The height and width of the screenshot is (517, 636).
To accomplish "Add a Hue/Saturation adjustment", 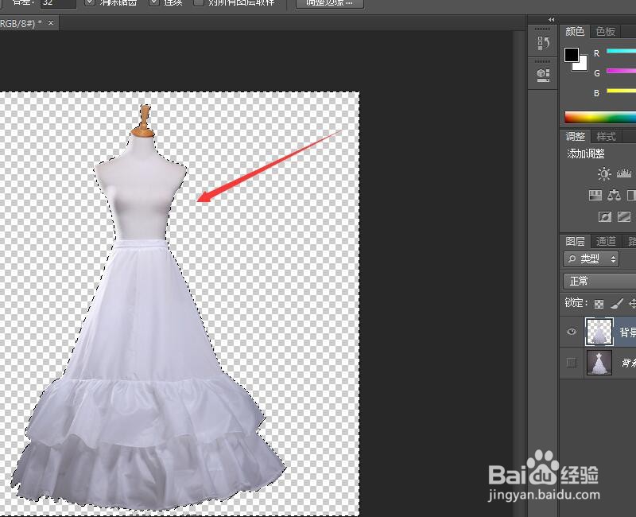I will (x=595, y=195).
